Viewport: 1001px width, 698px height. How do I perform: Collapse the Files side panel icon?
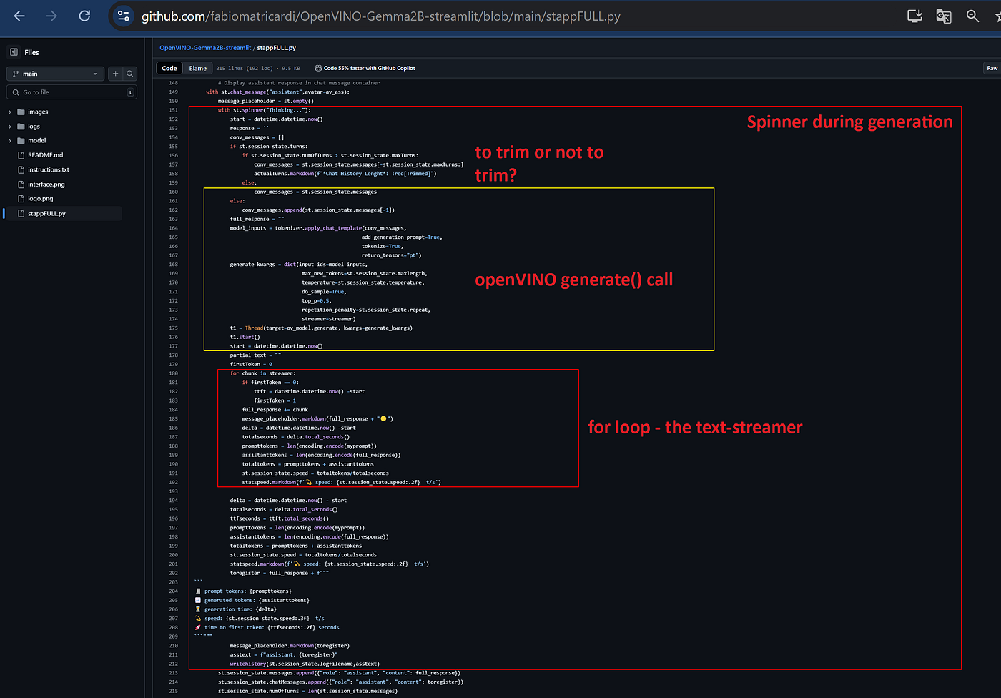(14, 52)
